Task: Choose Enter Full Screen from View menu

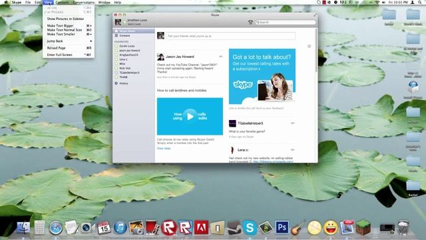Action: pyautogui.click(x=69, y=55)
